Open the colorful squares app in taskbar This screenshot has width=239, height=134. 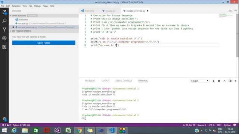[x=122, y=130]
